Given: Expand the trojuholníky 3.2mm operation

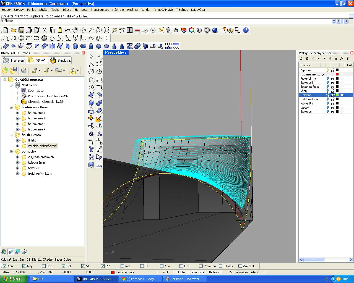Looking at the screenshot, I should 17,174.
